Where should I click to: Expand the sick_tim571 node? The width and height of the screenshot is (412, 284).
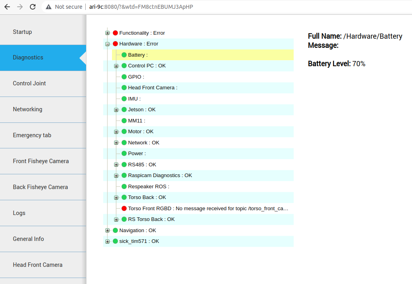point(107,241)
